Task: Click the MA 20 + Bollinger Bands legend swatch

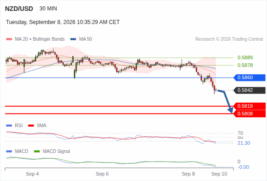Action: click(9, 39)
